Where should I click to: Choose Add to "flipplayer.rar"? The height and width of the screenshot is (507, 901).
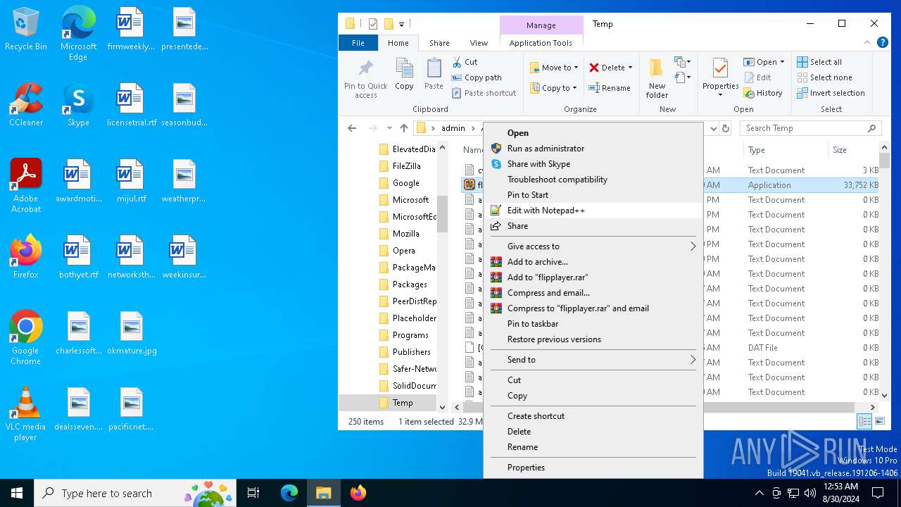coord(593,277)
